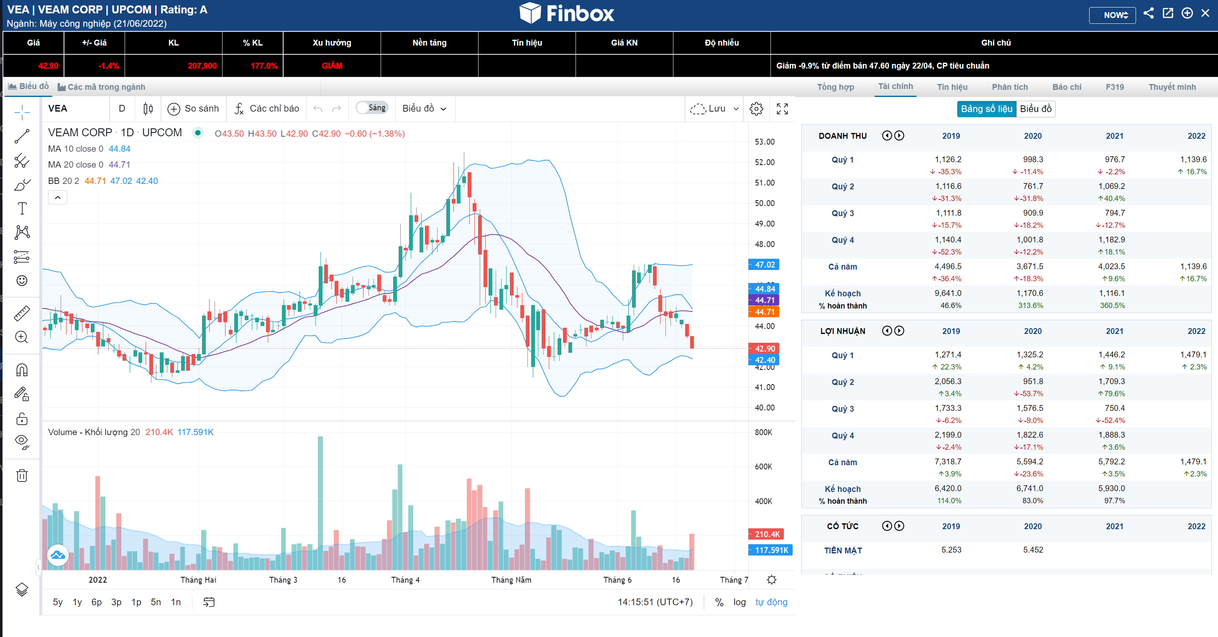Toggle the Sáng light theme switch

click(x=372, y=108)
